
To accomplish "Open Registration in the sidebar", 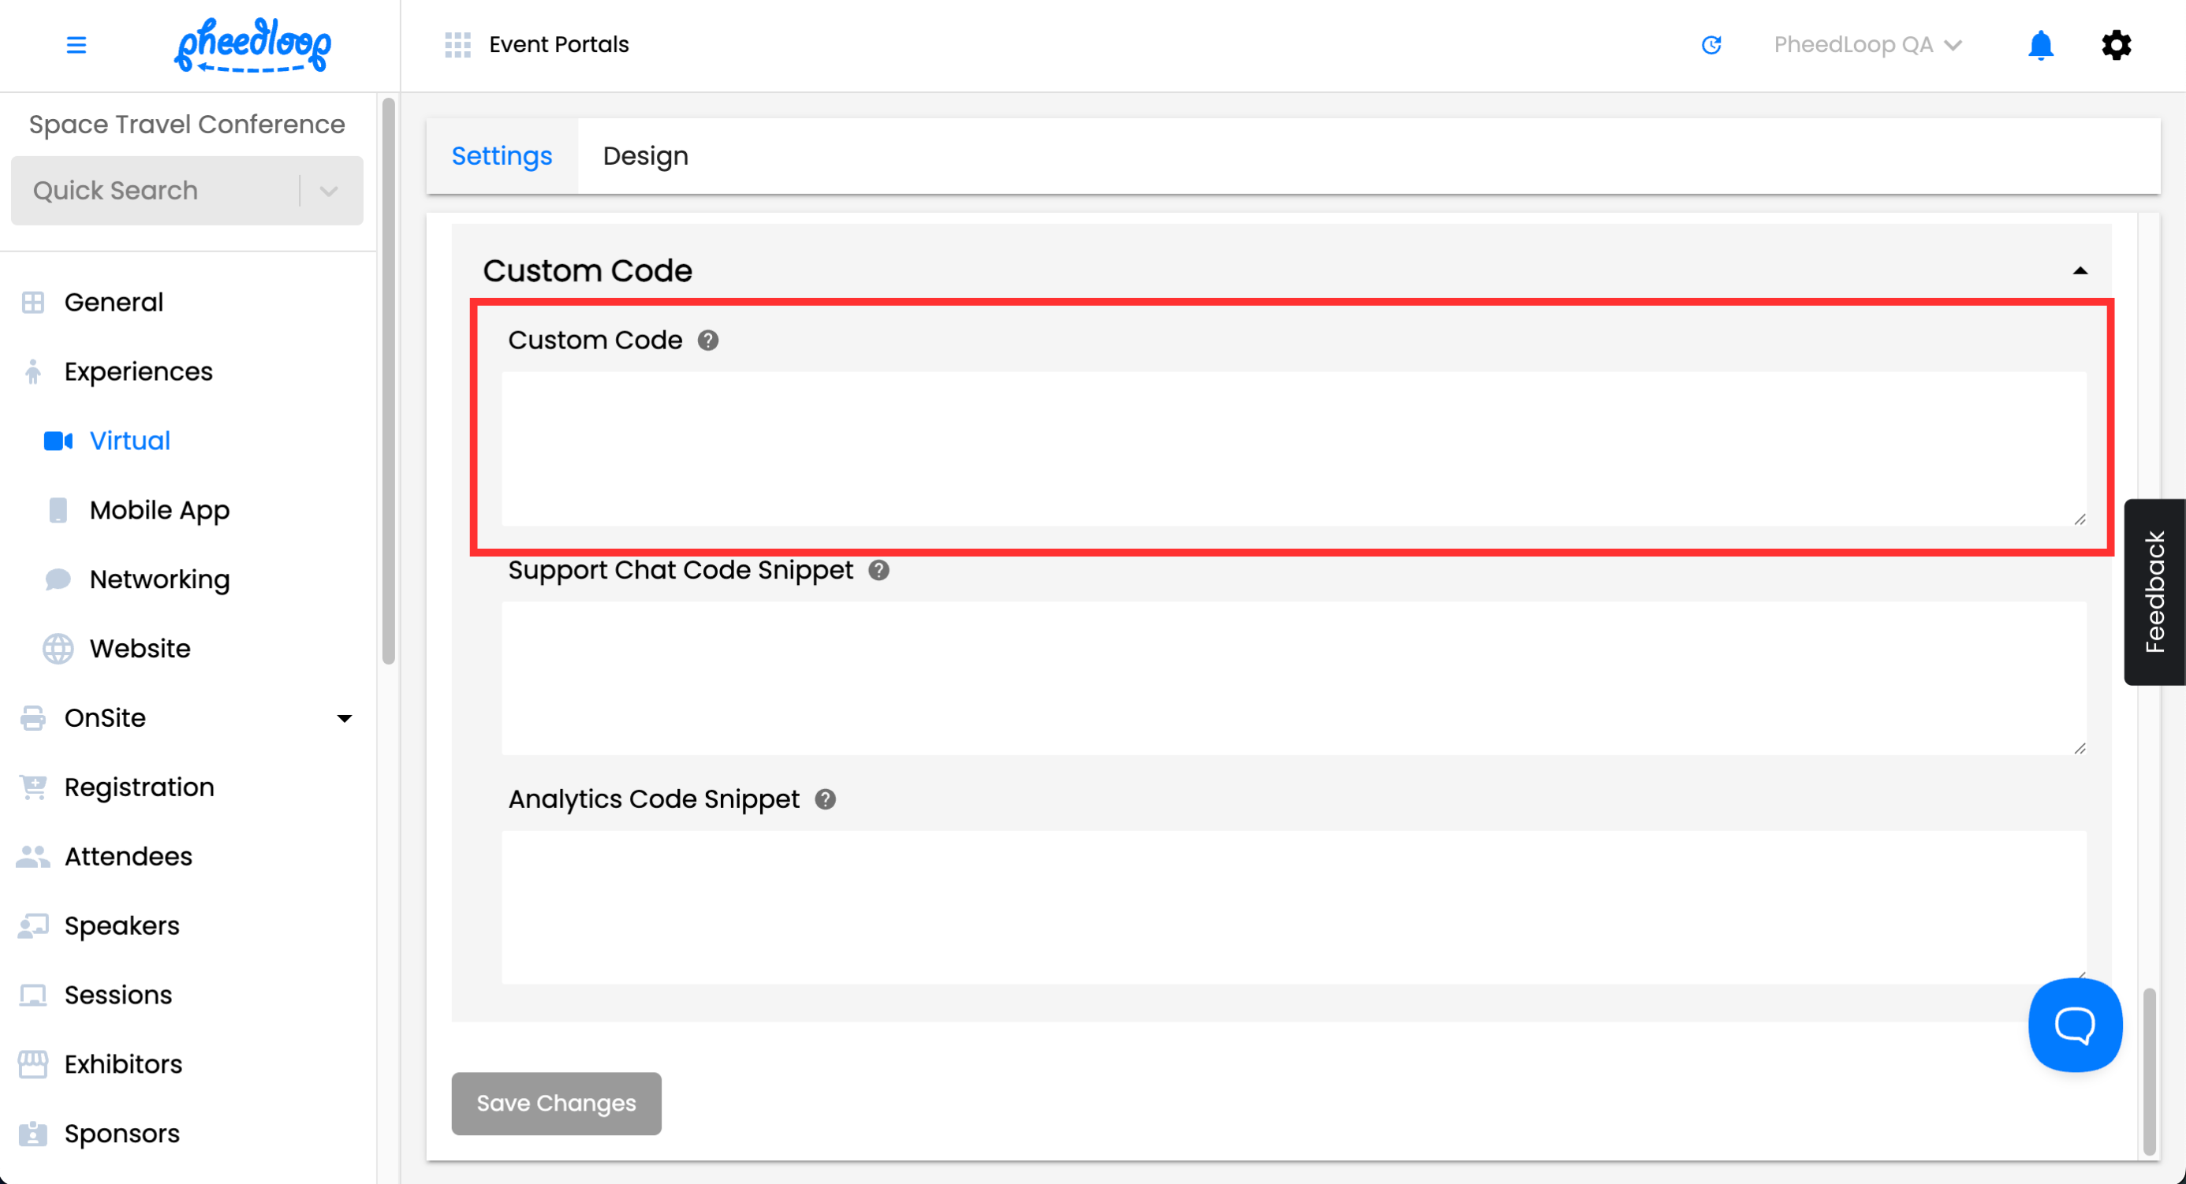I will pyautogui.click(x=139, y=787).
